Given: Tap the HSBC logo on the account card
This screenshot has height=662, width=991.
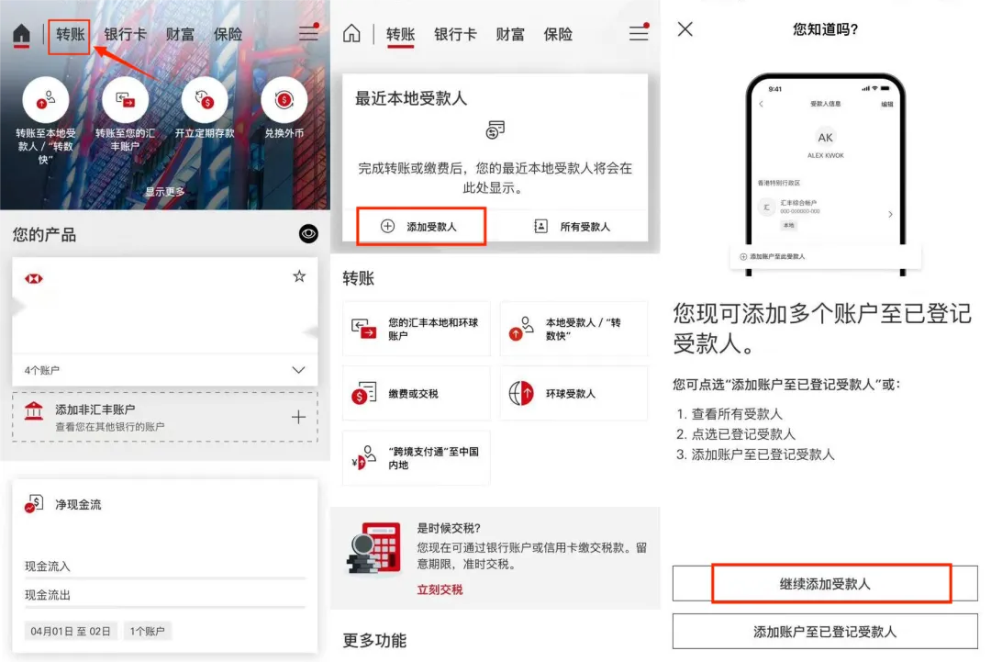Looking at the screenshot, I should 34,279.
